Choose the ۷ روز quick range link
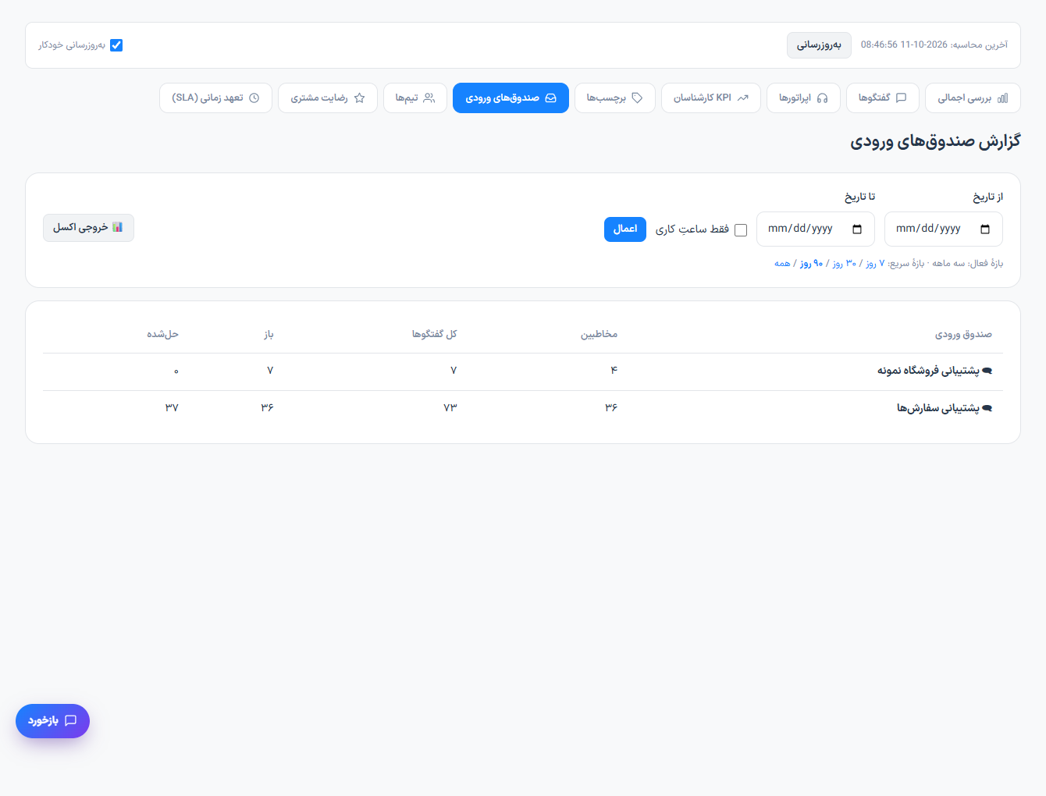Viewport: 1046px width, 796px height. [x=875, y=264]
